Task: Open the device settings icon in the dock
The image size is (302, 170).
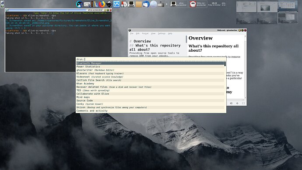Action: click(x=161, y=4)
